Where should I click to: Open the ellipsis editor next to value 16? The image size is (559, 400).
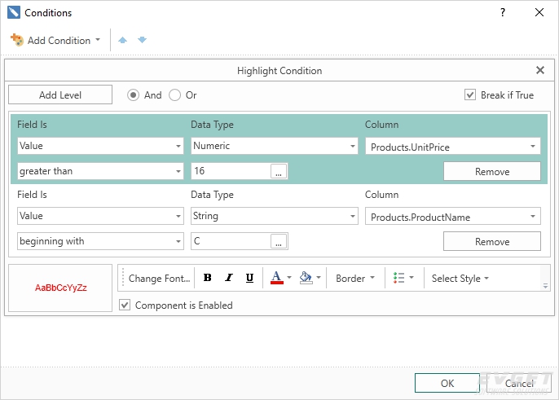279,171
